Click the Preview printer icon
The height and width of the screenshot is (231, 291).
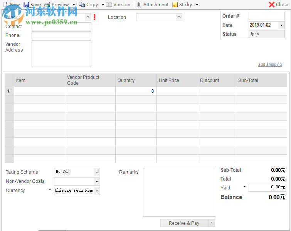pos(47,5)
